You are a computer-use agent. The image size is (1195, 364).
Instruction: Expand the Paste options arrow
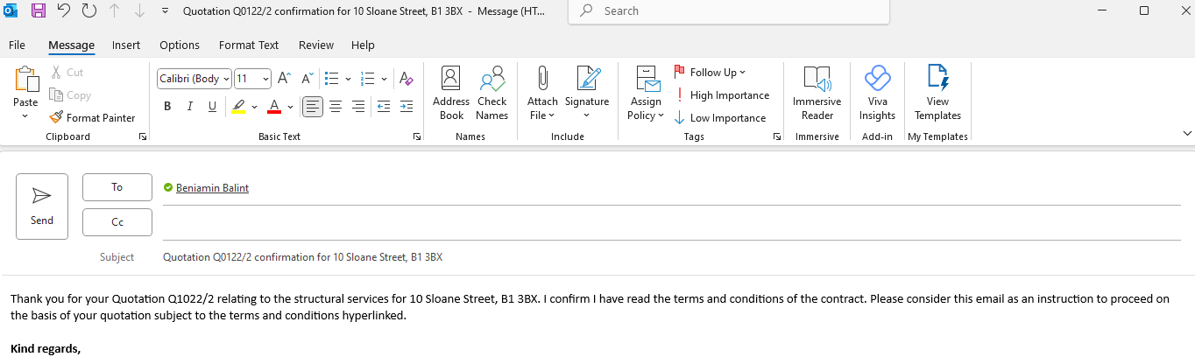[25, 115]
